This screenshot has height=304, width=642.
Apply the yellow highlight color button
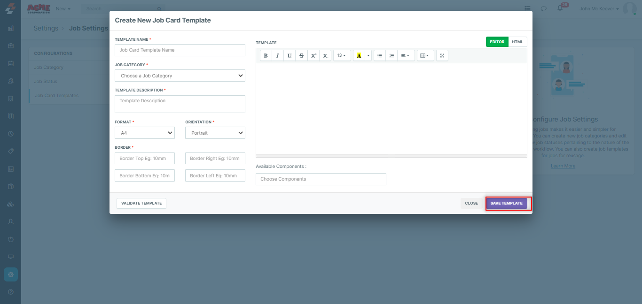point(359,55)
